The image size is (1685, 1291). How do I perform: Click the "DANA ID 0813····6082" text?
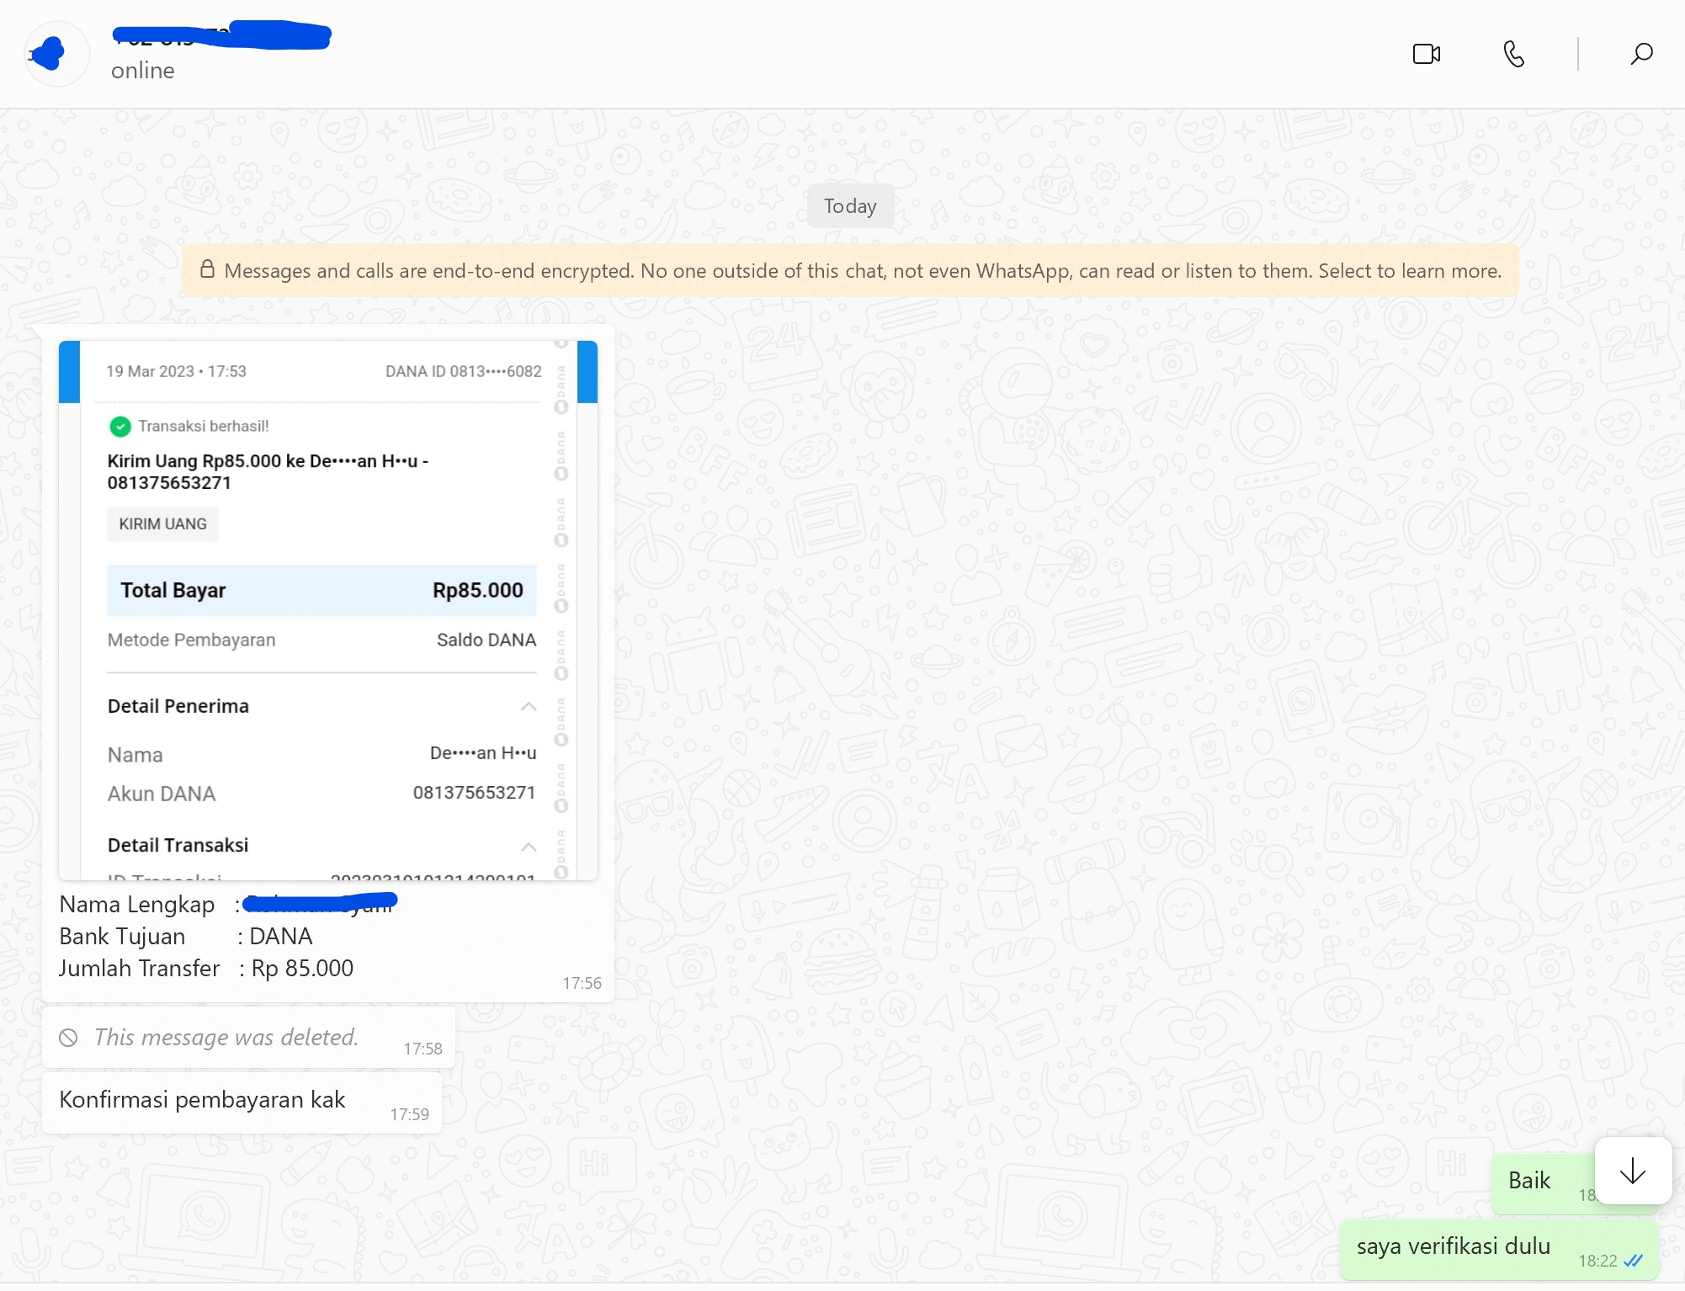point(463,371)
